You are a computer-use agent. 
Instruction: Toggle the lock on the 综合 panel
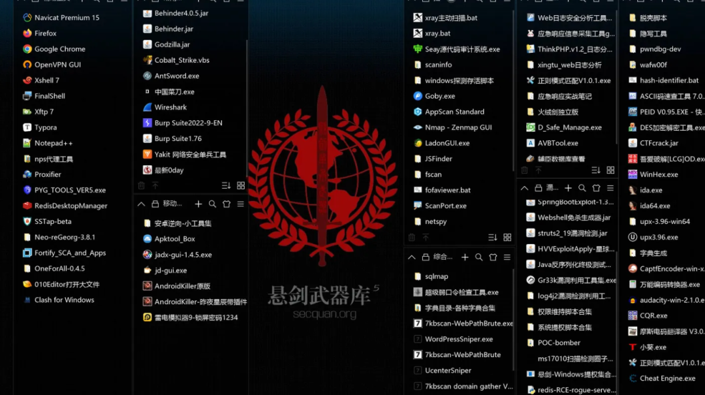click(x=426, y=257)
